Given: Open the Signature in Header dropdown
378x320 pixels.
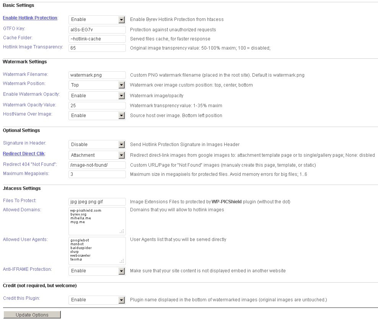Looking at the screenshot, I should coord(97,145).
